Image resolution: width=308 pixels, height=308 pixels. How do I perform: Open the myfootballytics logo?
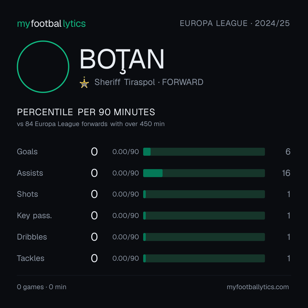(x=51, y=24)
